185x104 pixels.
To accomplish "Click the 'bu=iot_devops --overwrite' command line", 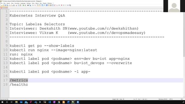I will pos(71,63).
